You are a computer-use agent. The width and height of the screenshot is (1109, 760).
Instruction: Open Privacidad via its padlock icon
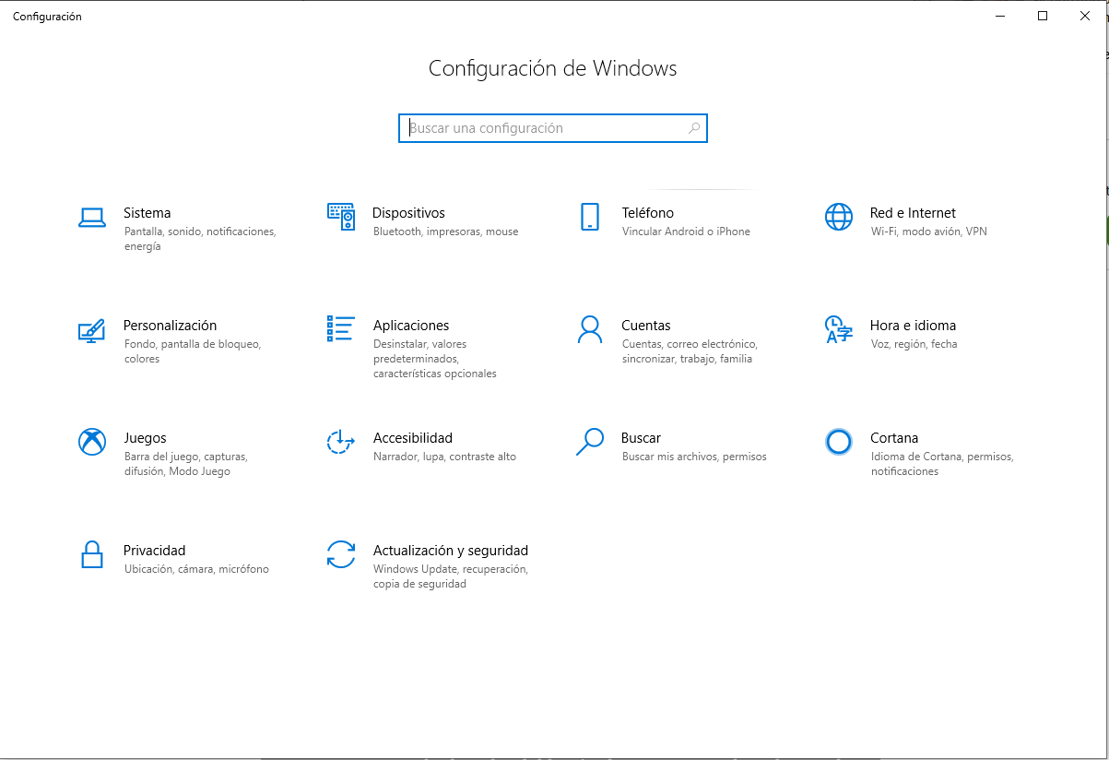click(91, 554)
